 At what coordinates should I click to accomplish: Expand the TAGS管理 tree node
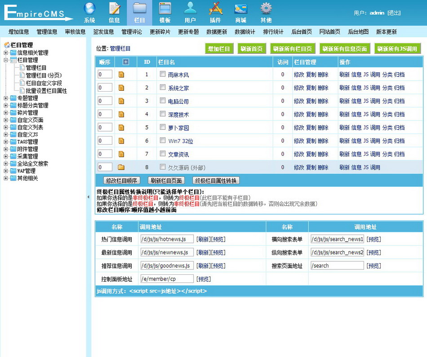[6, 142]
